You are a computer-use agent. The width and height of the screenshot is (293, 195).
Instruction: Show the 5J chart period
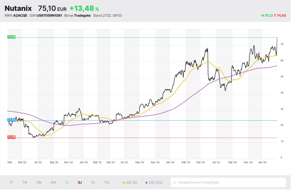(93, 182)
